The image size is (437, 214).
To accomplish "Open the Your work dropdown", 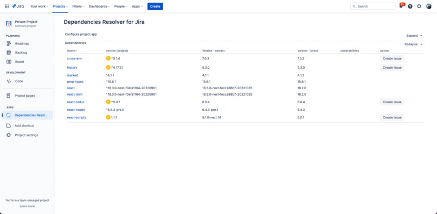I will (x=39, y=6).
